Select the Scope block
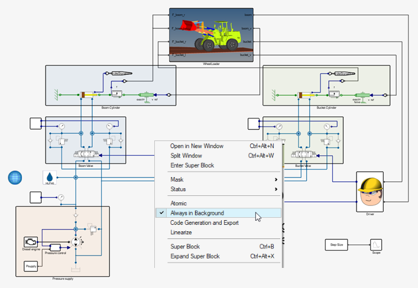 point(377,244)
